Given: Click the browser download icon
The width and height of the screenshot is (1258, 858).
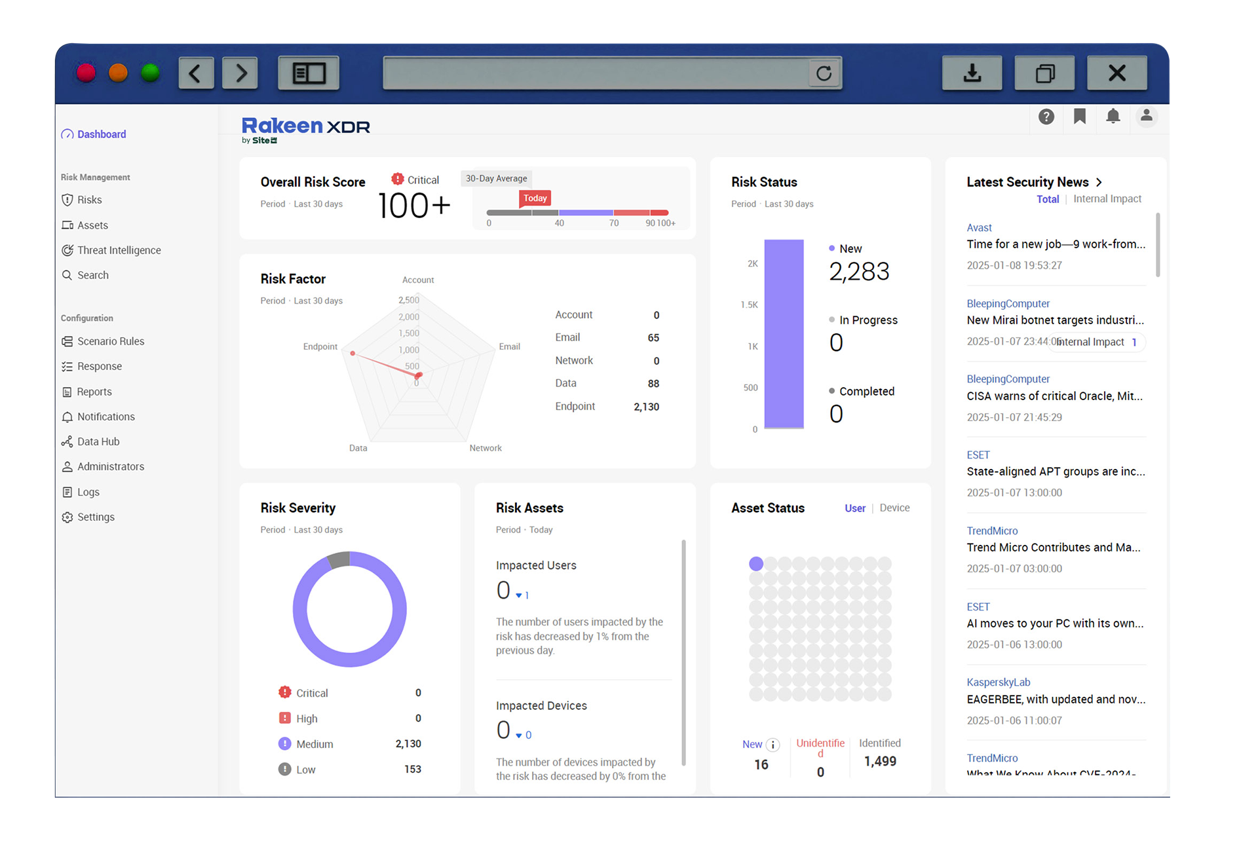Looking at the screenshot, I should [x=972, y=73].
